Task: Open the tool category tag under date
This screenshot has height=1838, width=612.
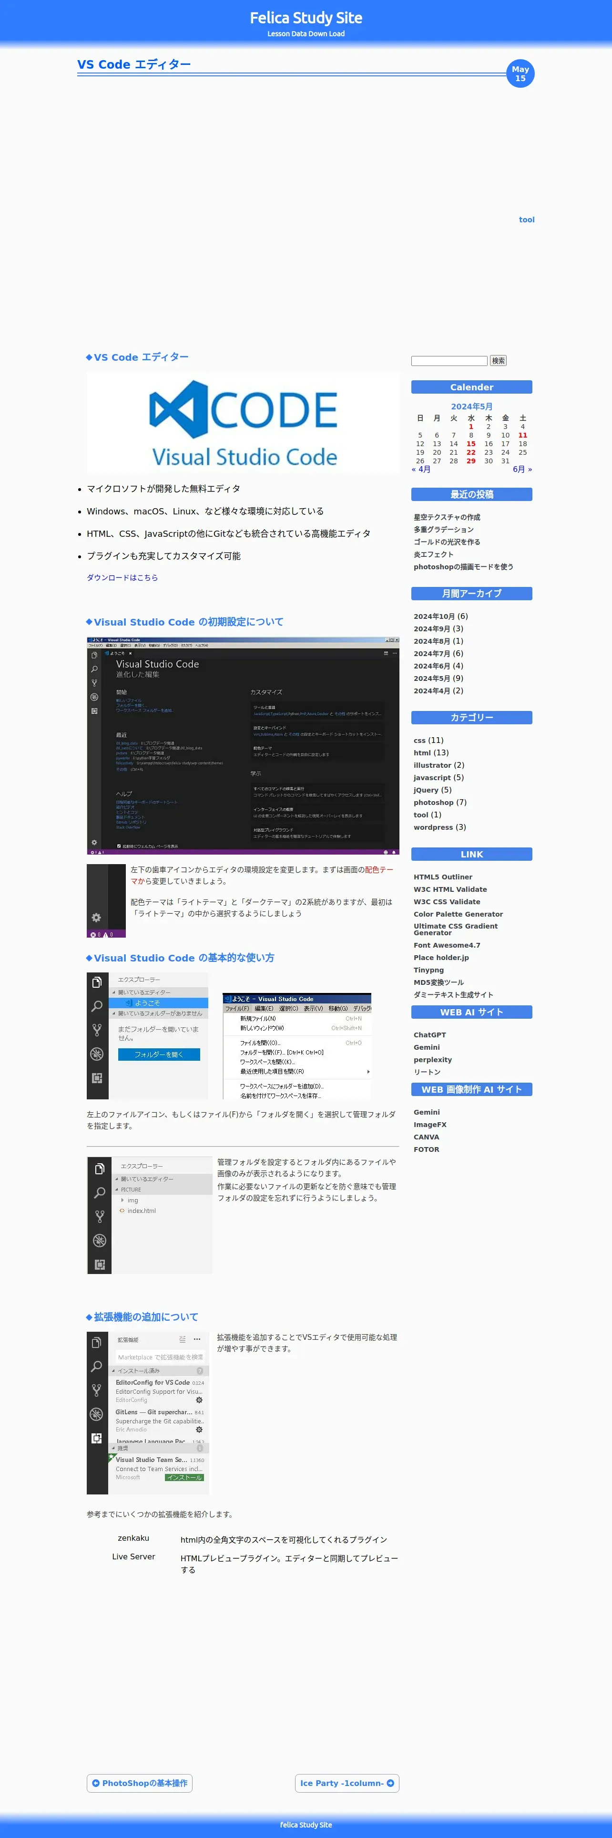Action: (x=527, y=220)
